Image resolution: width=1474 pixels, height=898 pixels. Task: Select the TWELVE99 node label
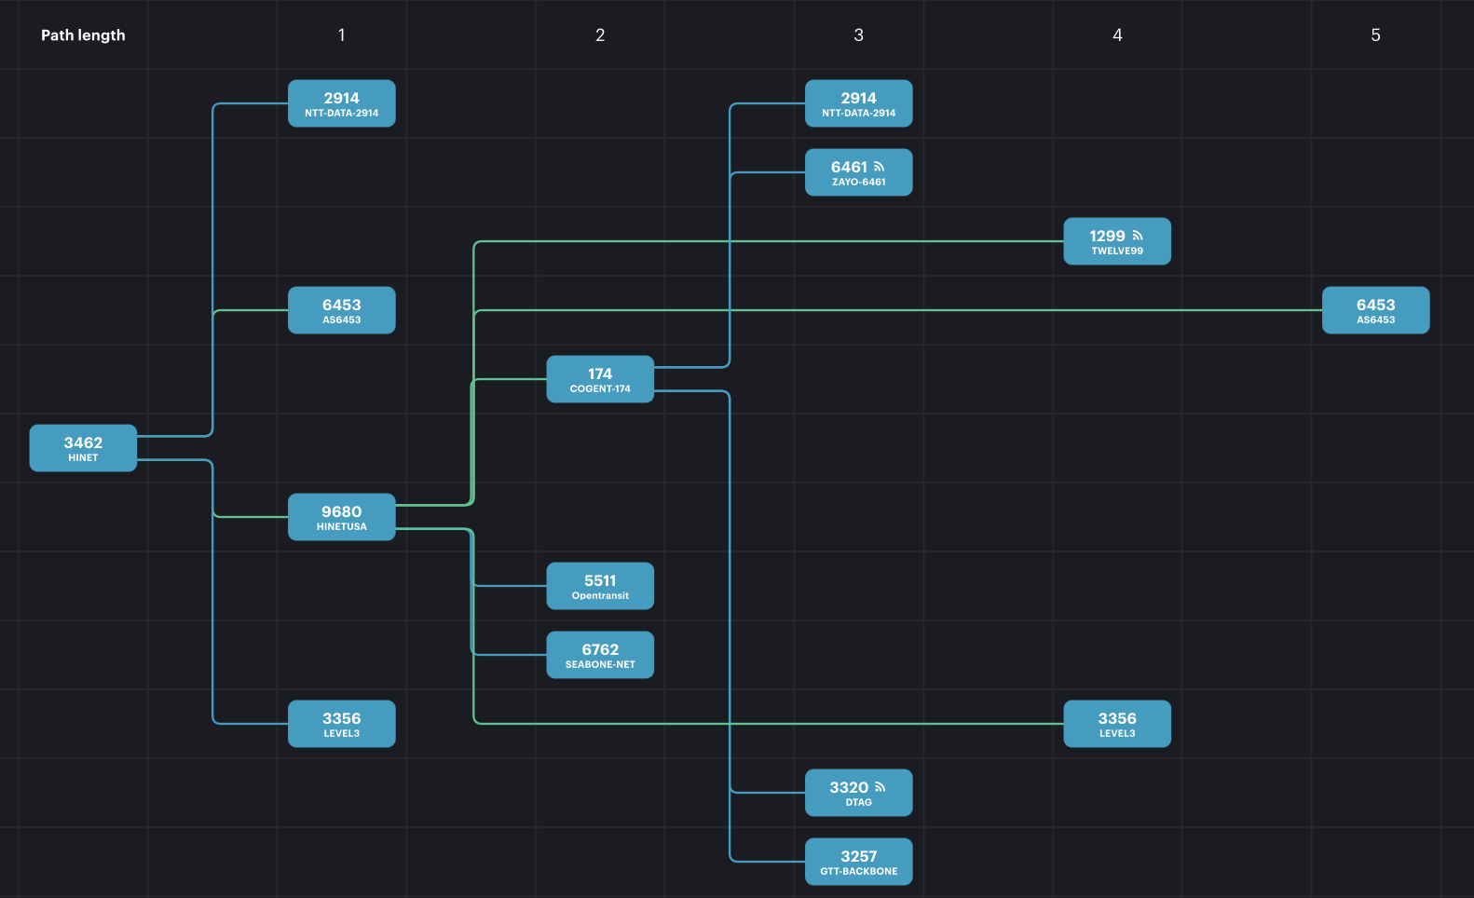point(1117,251)
